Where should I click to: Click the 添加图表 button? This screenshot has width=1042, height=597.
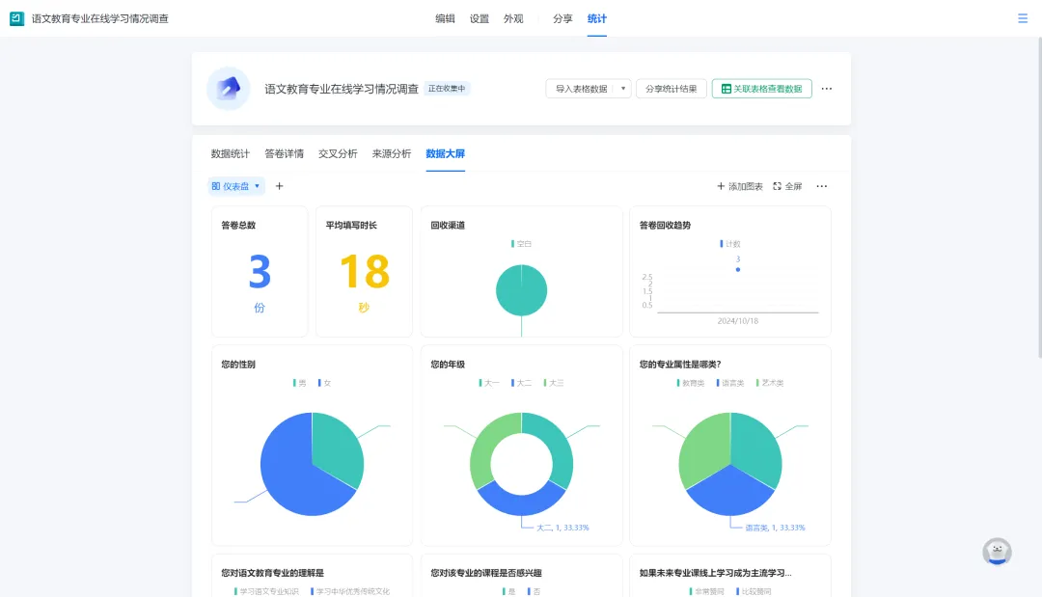coord(740,186)
